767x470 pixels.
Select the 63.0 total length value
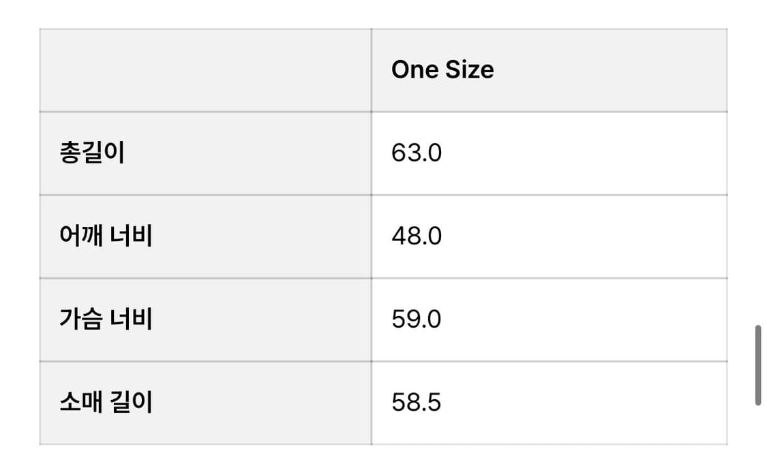pos(417,153)
